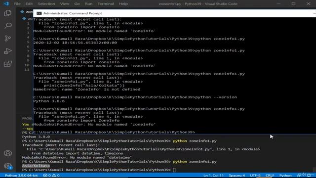The width and height of the screenshot is (316, 178).
Task: Click 'Python 3.8.6' output in Command Prompt
Action: 49,101
